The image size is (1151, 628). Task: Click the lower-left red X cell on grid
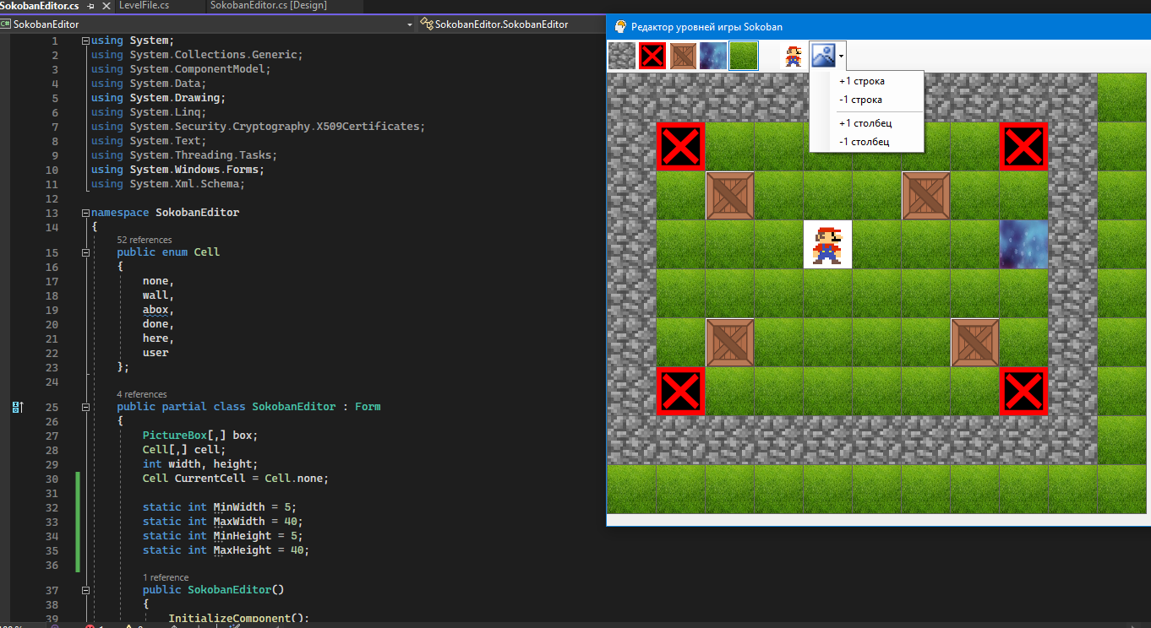click(680, 392)
